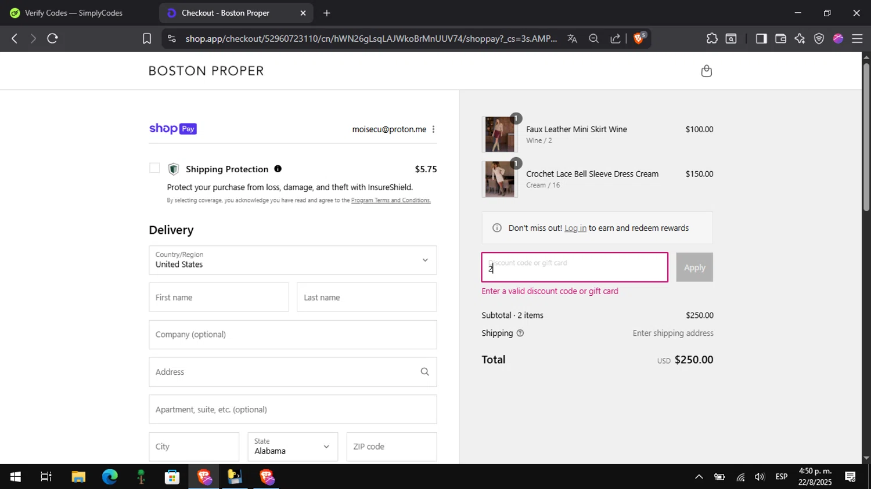
Task: Show Shipping Protection info tooltip
Action: point(278,169)
